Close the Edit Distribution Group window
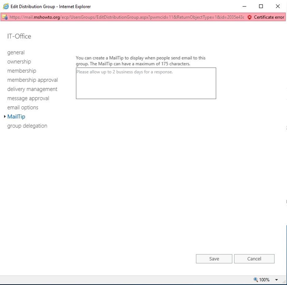 click(278, 6)
